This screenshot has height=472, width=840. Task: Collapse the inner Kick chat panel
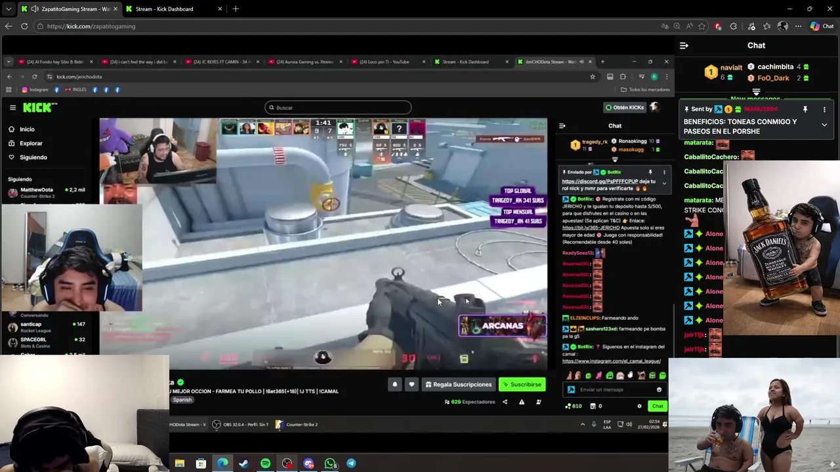point(562,126)
